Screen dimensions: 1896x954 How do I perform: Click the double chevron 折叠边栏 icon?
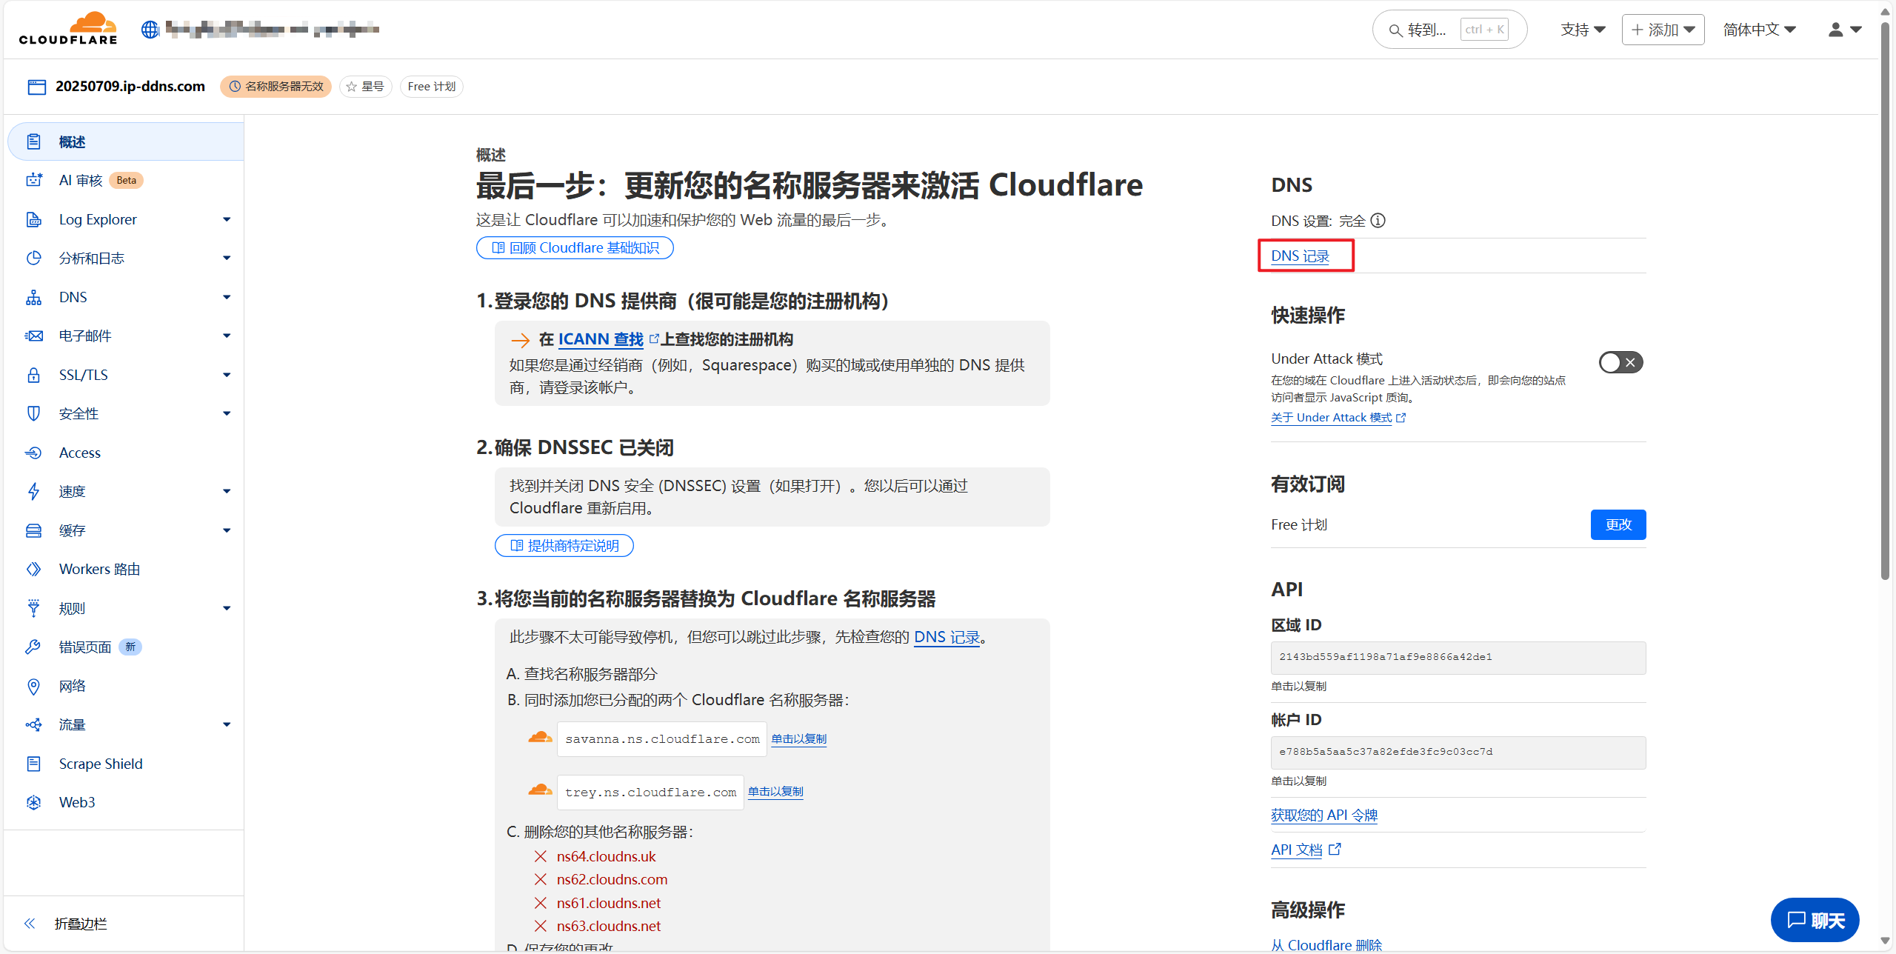pyautogui.click(x=30, y=924)
